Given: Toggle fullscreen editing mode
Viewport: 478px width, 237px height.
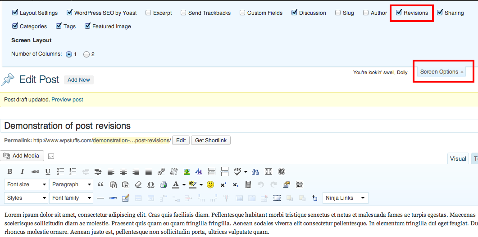Looking at the screenshot, I should click(x=268, y=171).
